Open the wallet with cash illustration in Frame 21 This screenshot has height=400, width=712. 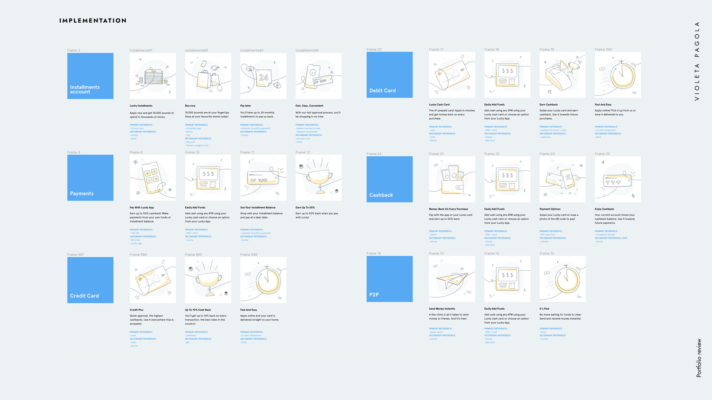click(452, 179)
